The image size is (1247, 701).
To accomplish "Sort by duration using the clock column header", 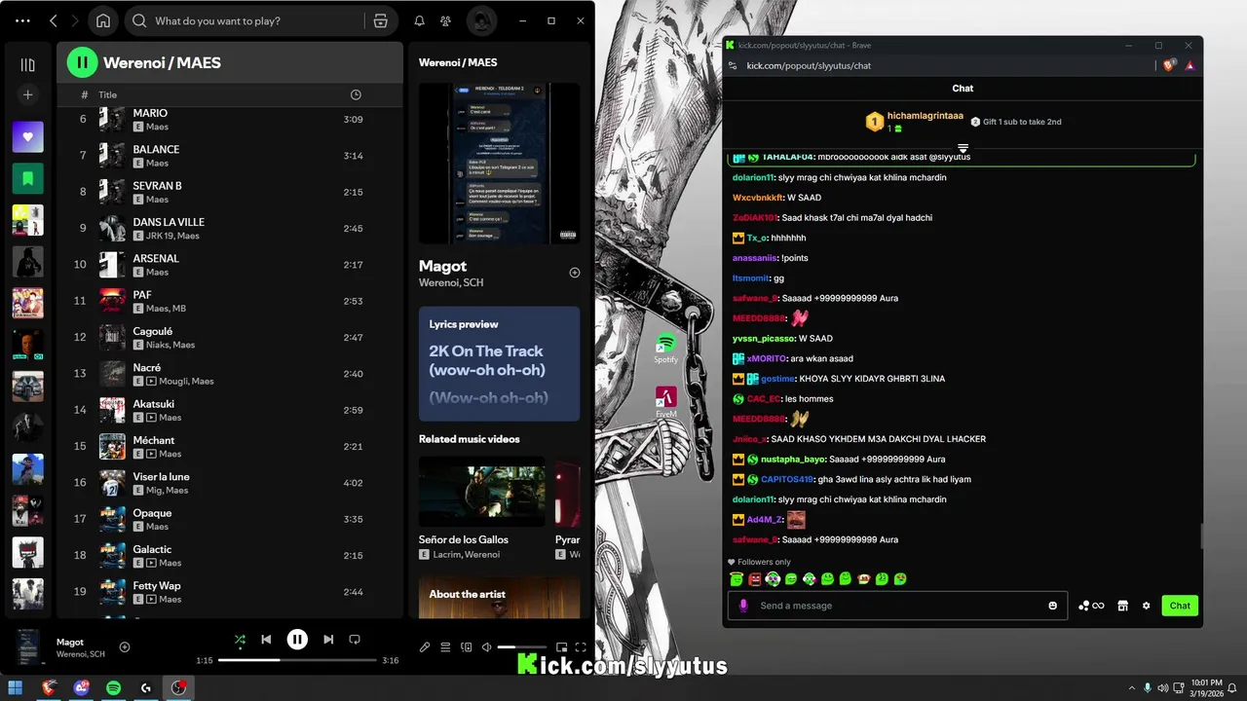I will pyautogui.click(x=356, y=94).
